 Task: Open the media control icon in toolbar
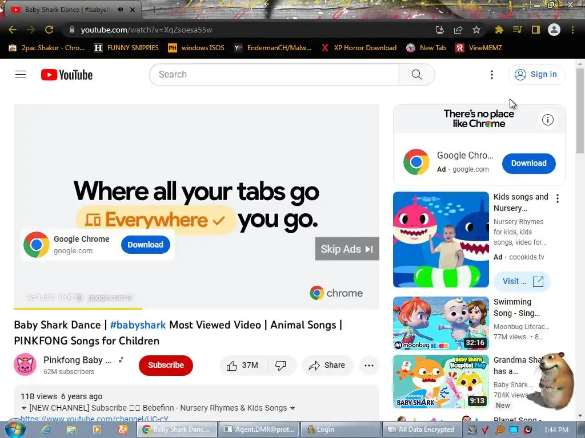click(x=518, y=30)
